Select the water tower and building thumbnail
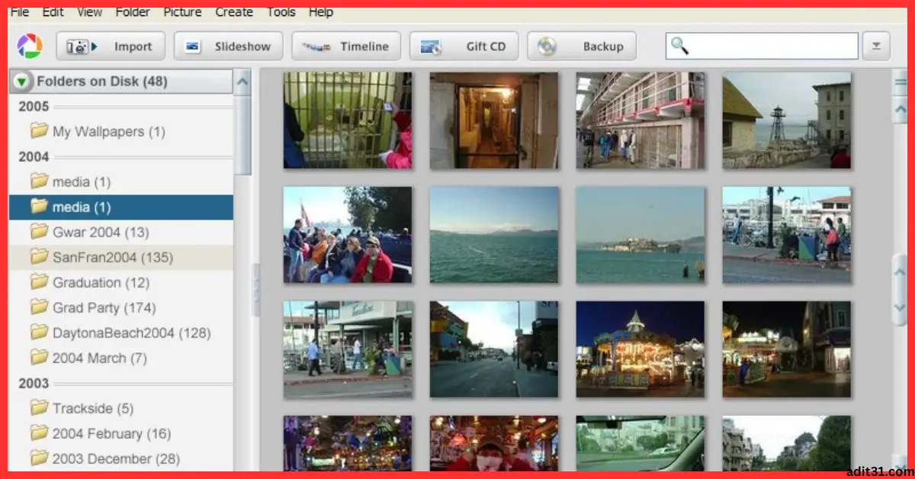The width and height of the screenshot is (915, 479). (x=787, y=121)
